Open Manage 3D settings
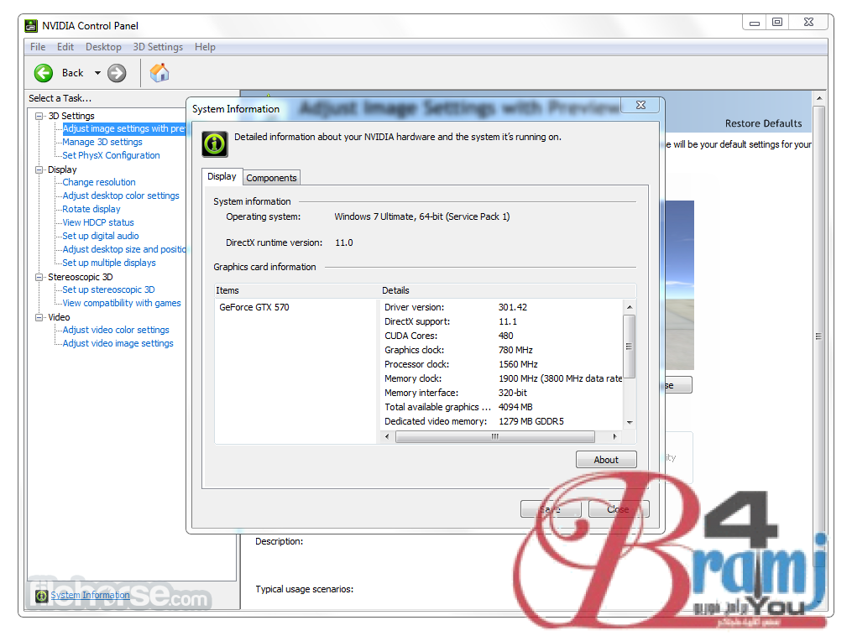The height and width of the screenshot is (636, 852). (102, 142)
